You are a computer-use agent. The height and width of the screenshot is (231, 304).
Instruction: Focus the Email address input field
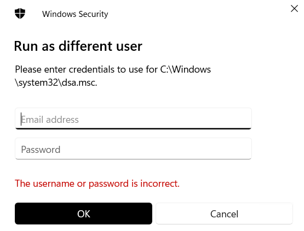[x=134, y=119]
